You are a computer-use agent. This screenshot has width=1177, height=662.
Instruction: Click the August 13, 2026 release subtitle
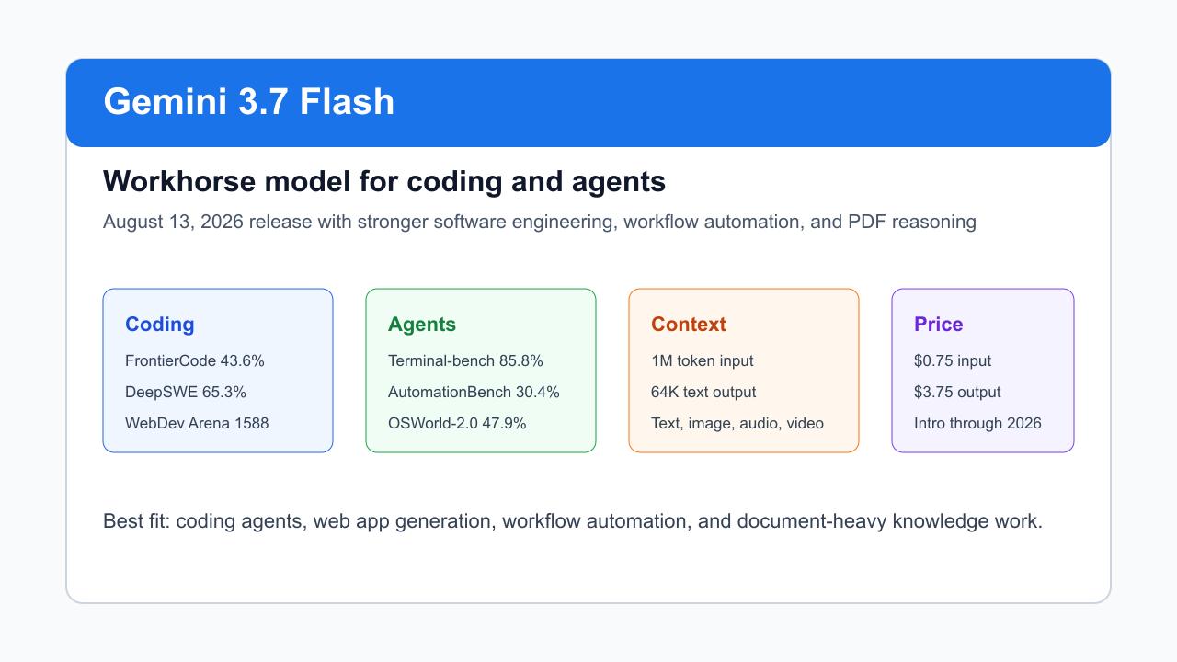click(x=540, y=222)
